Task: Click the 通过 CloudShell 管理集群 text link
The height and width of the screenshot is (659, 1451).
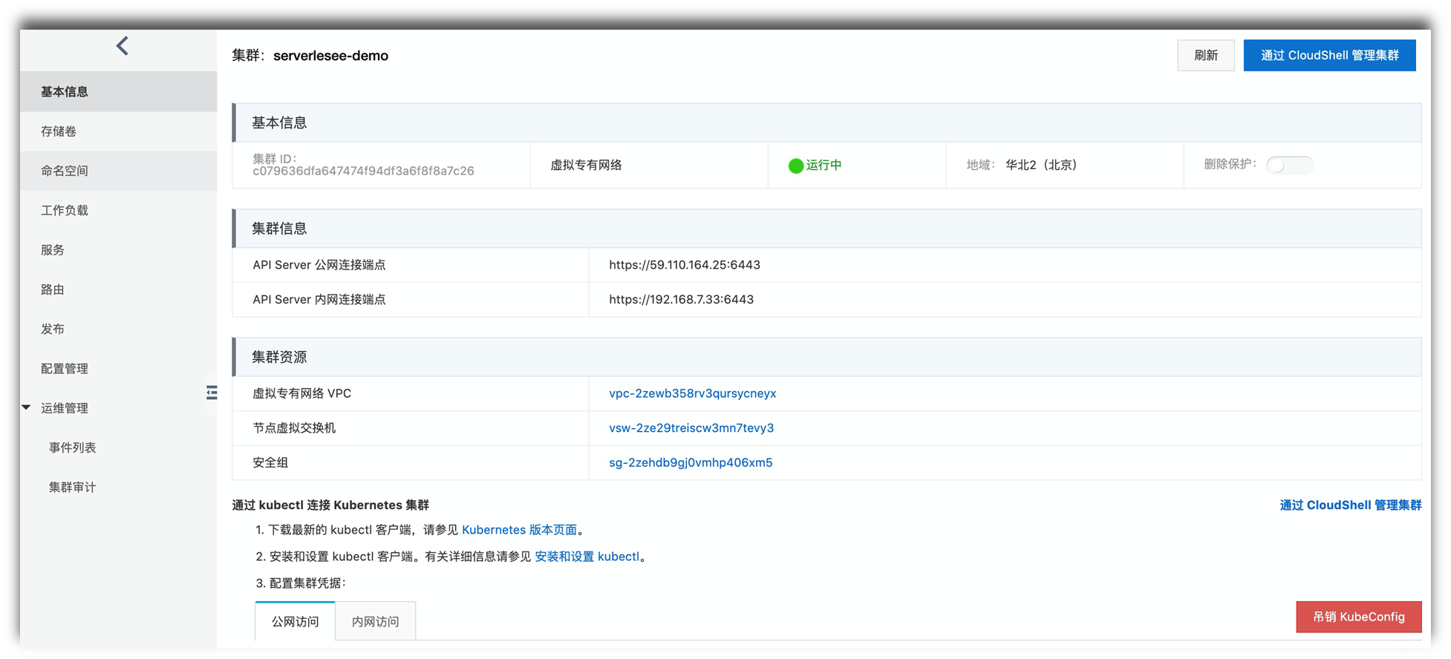Action: (1350, 505)
